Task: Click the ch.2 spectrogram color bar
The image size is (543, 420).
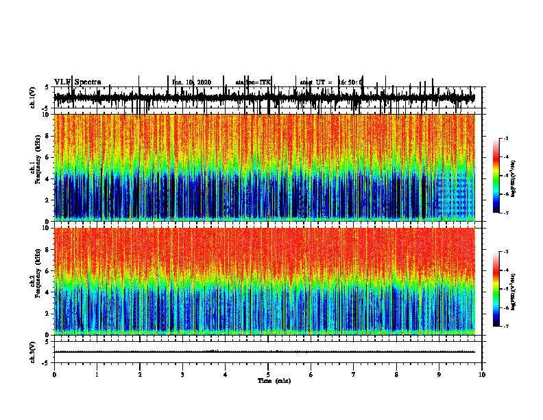Action: 496,289
